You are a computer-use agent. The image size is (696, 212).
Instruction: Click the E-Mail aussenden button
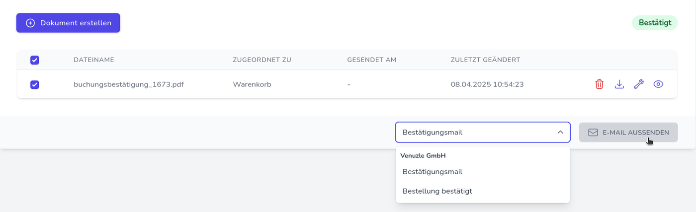tap(628, 133)
